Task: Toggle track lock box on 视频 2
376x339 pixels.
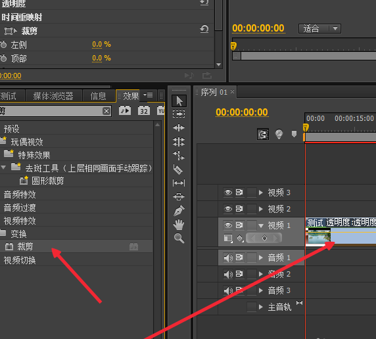Action: [x=252, y=209]
